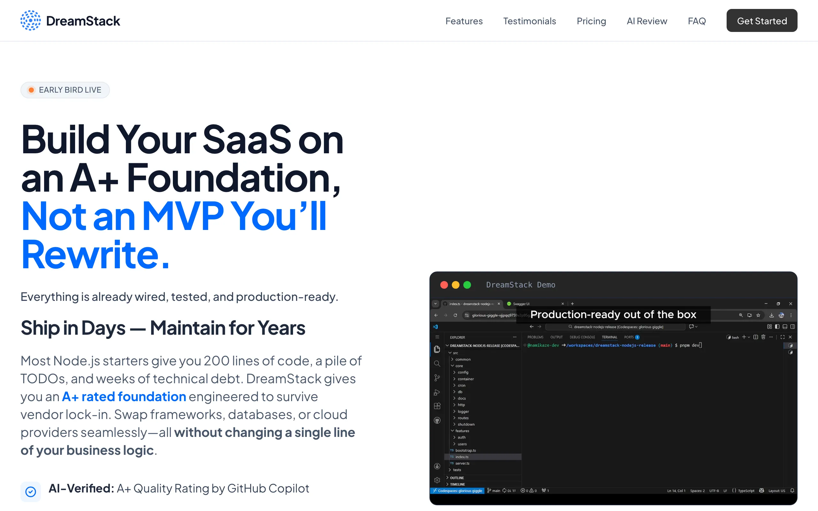Select the index.ts browser tab
The image size is (818, 511).
click(472, 303)
